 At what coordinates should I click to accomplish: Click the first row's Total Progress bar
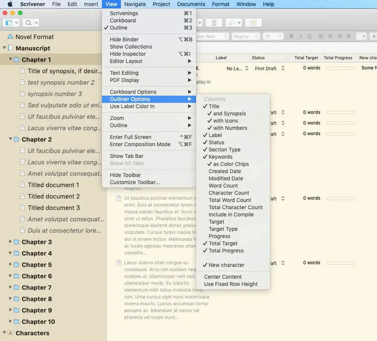point(341,68)
